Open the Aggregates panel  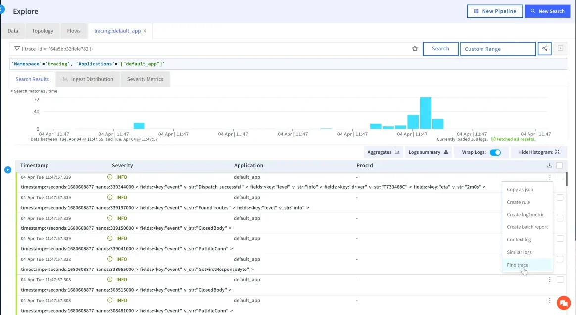click(x=383, y=152)
